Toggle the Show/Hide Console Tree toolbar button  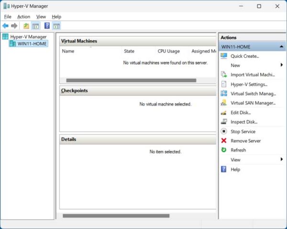click(x=35, y=26)
